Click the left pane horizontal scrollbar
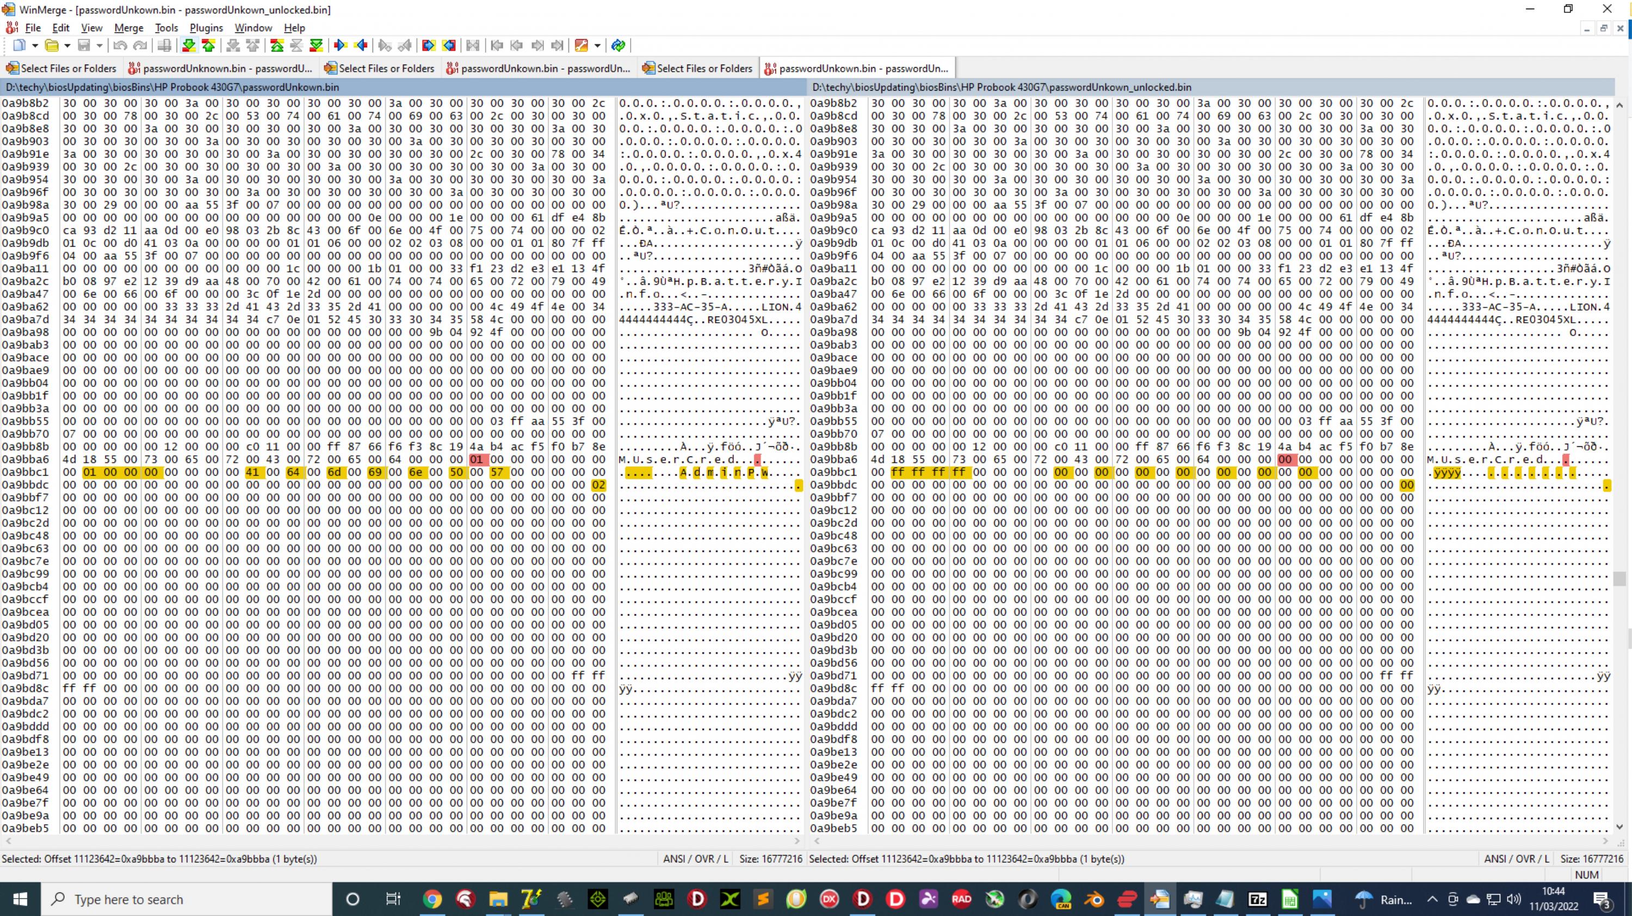Screen dimensions: 1632x916 click(x=401, y=841)
